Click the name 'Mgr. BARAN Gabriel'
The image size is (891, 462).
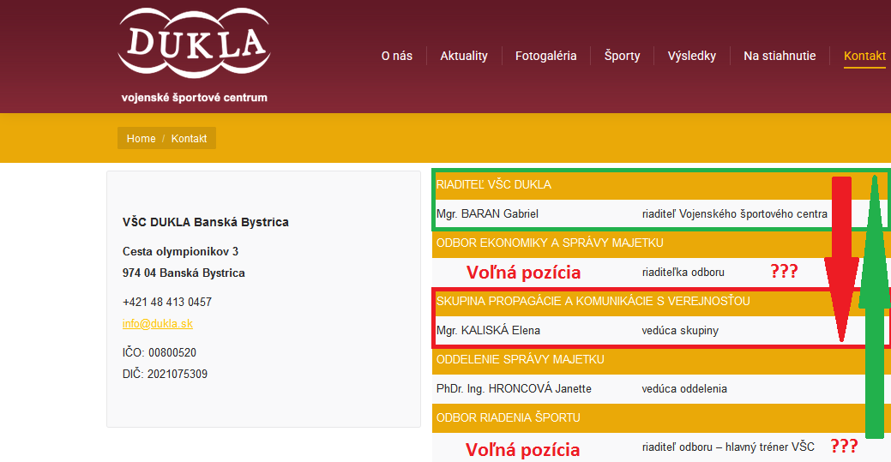(487, 213)
